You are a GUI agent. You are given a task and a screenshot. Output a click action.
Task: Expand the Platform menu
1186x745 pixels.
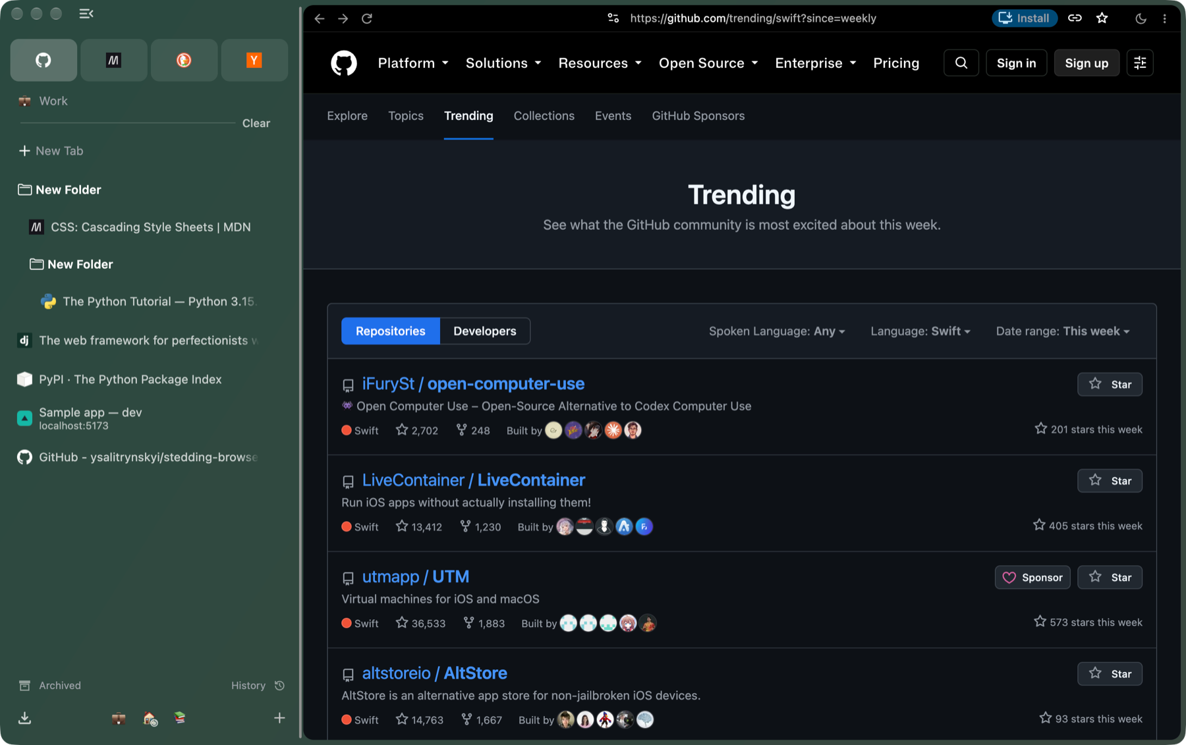point(413,63)
